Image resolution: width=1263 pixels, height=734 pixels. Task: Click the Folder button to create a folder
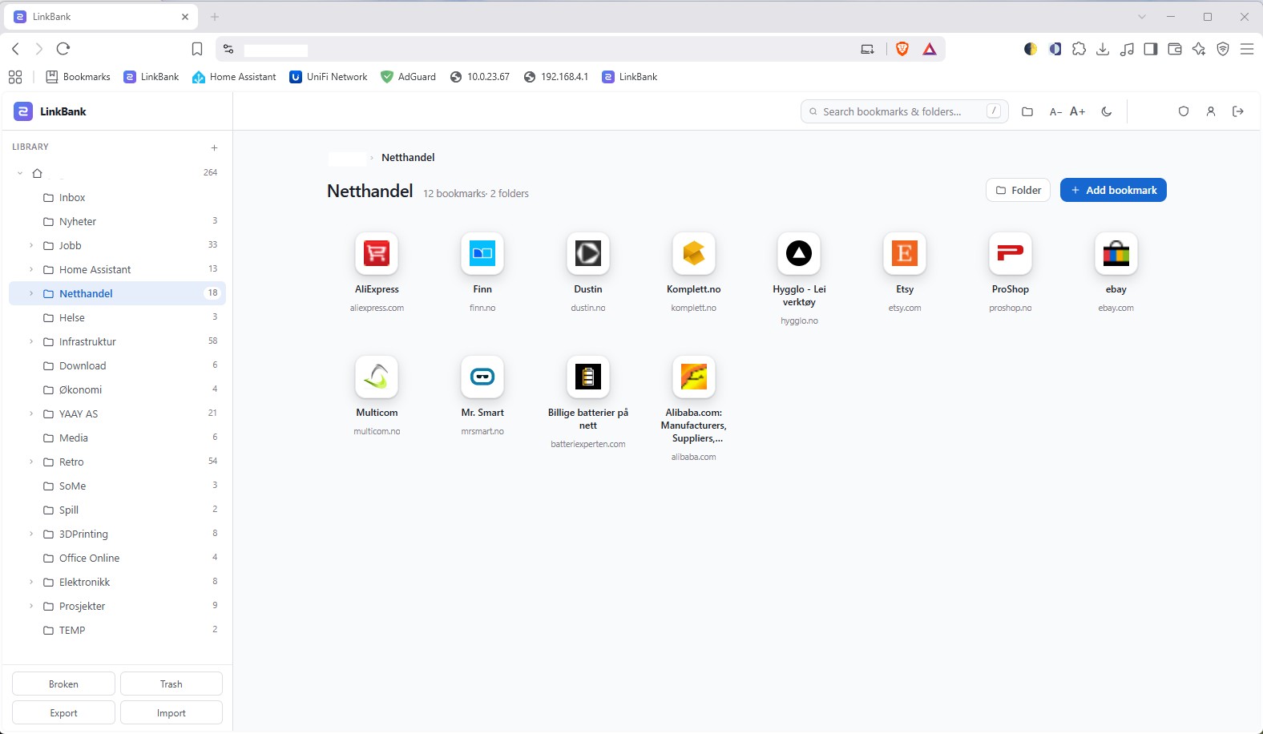click(x=1018, y=190)
